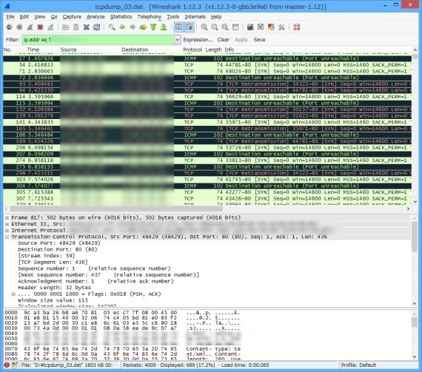Select packet 54 at time 2.416833
422x372 pixels.
207,65
